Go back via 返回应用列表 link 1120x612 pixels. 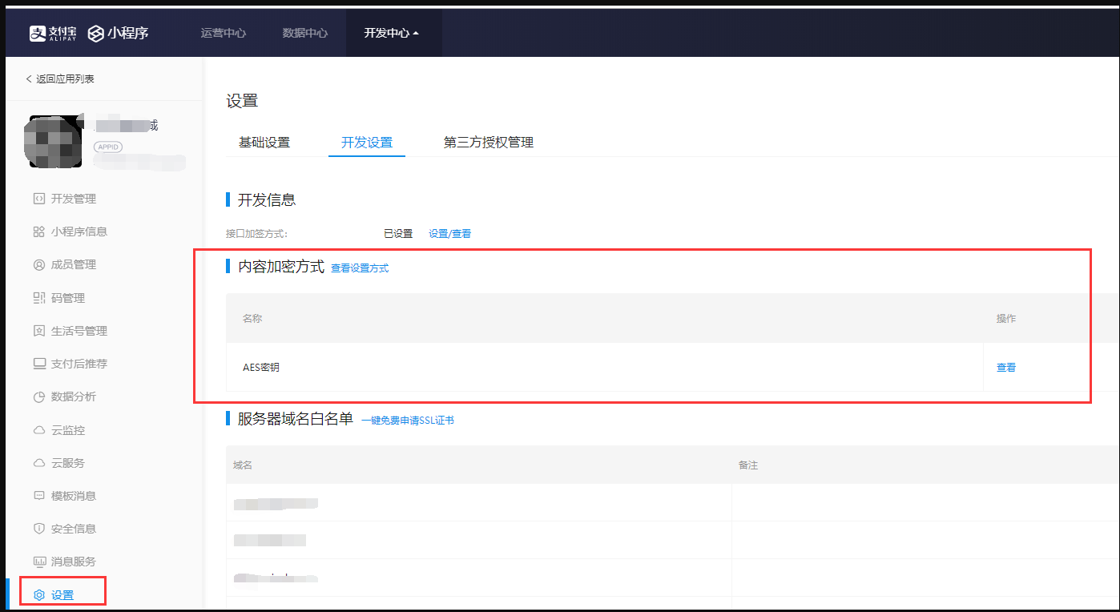(x=65, y=79)
